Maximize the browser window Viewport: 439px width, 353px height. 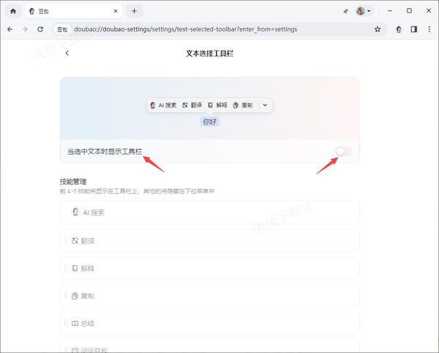(x=409, y=11)
